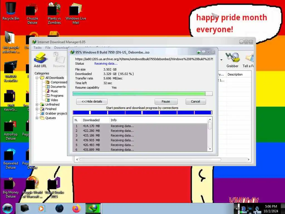This screenshot has width=285, height=214.
Task: Click the green download progress bar
Action: click(142, 94)
